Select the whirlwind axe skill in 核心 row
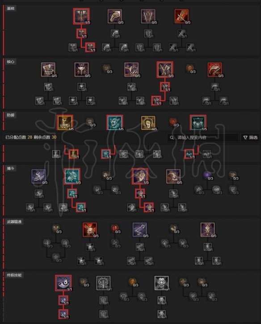 pos(48,70)
